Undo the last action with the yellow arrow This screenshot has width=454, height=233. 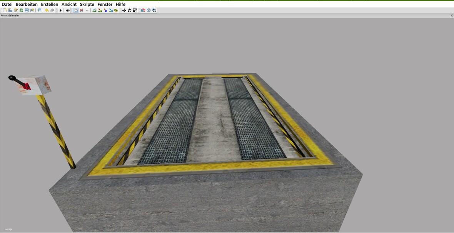coord(47,10)
